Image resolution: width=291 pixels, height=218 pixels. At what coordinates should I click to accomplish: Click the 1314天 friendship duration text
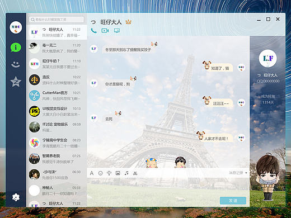tap(268, 102)
